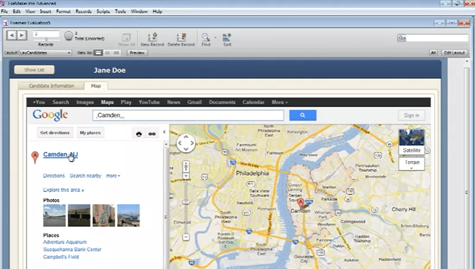This screenshot has height=269, width=475.
Task: Click the formatting bar Aa button
Action: [x=433, y=53]
